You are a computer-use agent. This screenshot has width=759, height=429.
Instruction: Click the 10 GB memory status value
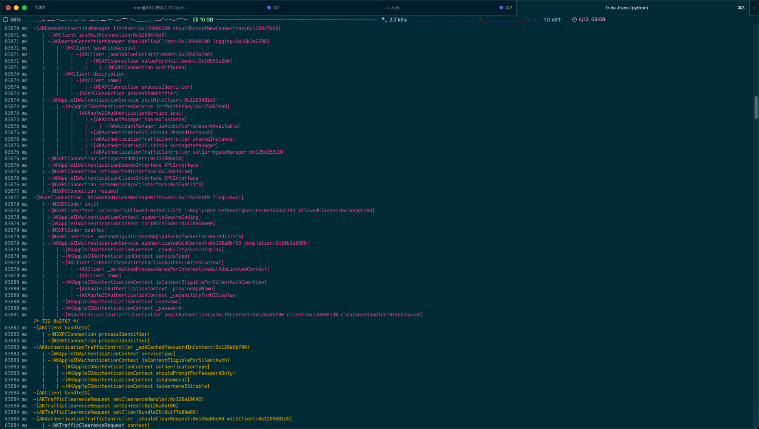pos(206,20)
